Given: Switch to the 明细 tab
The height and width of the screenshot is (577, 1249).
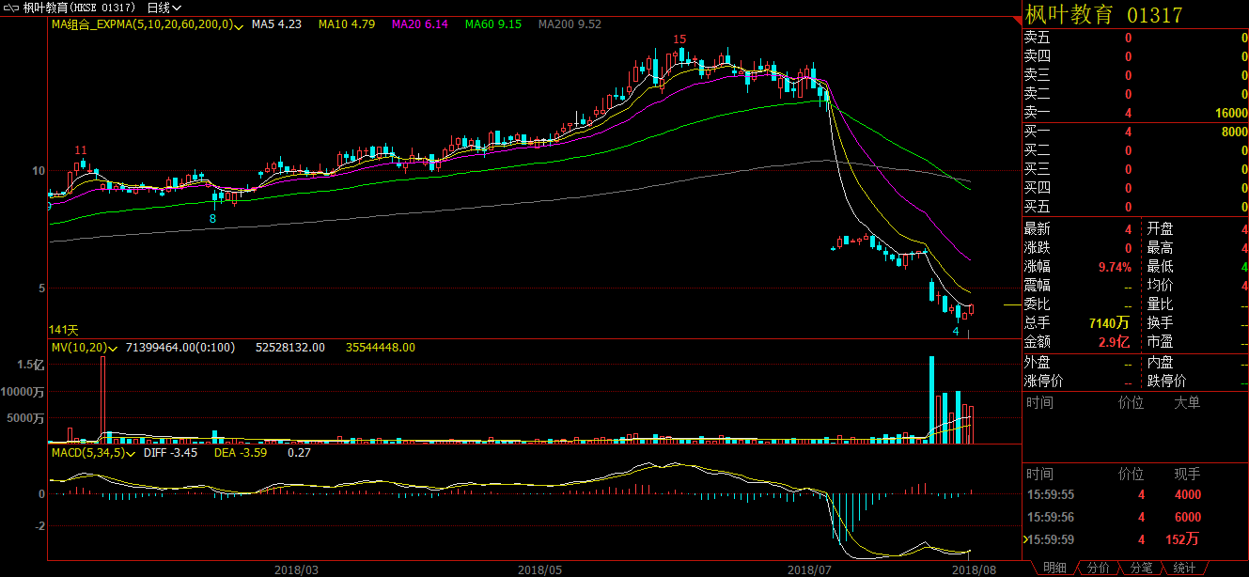Looking at the screenshot, I should click(x=1054, y=569).
